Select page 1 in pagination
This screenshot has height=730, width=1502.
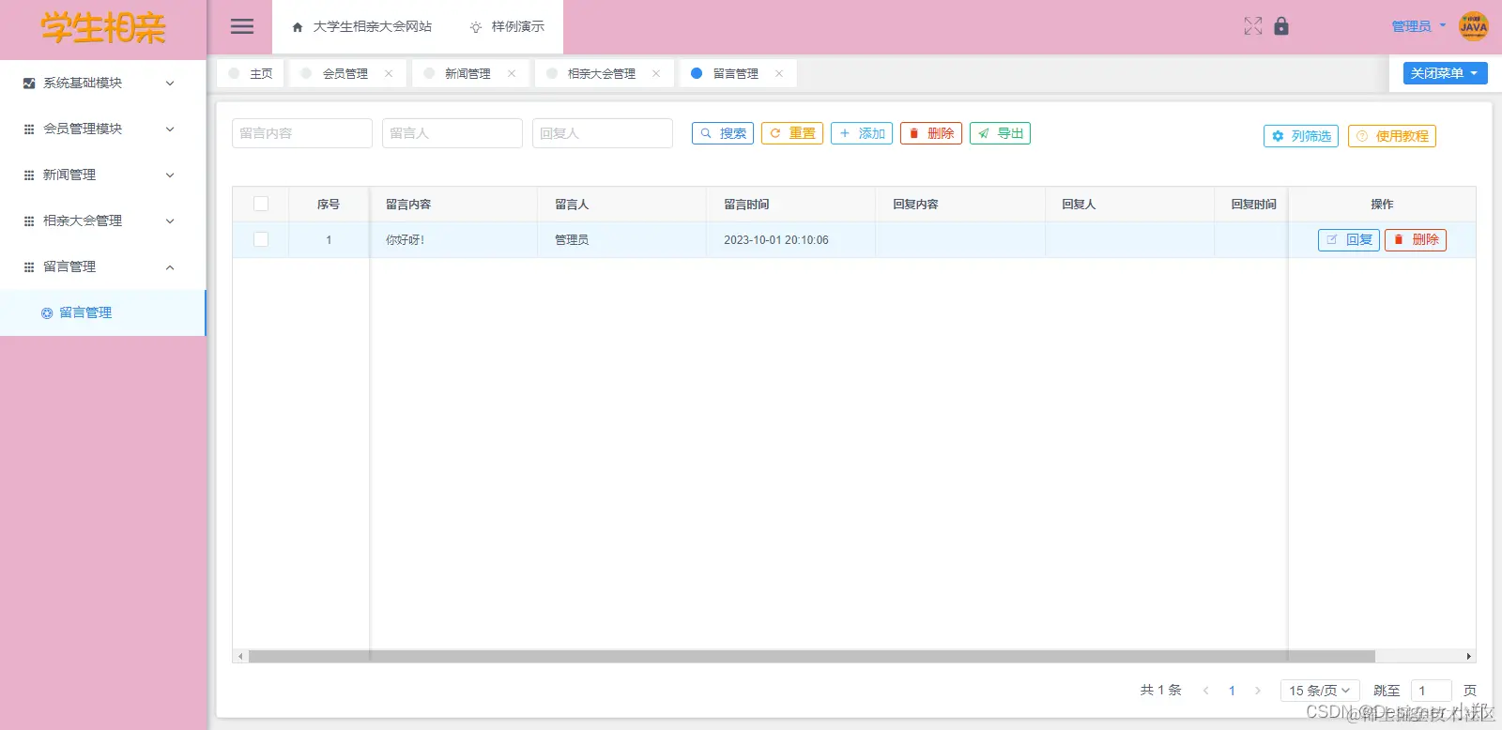1232,691
